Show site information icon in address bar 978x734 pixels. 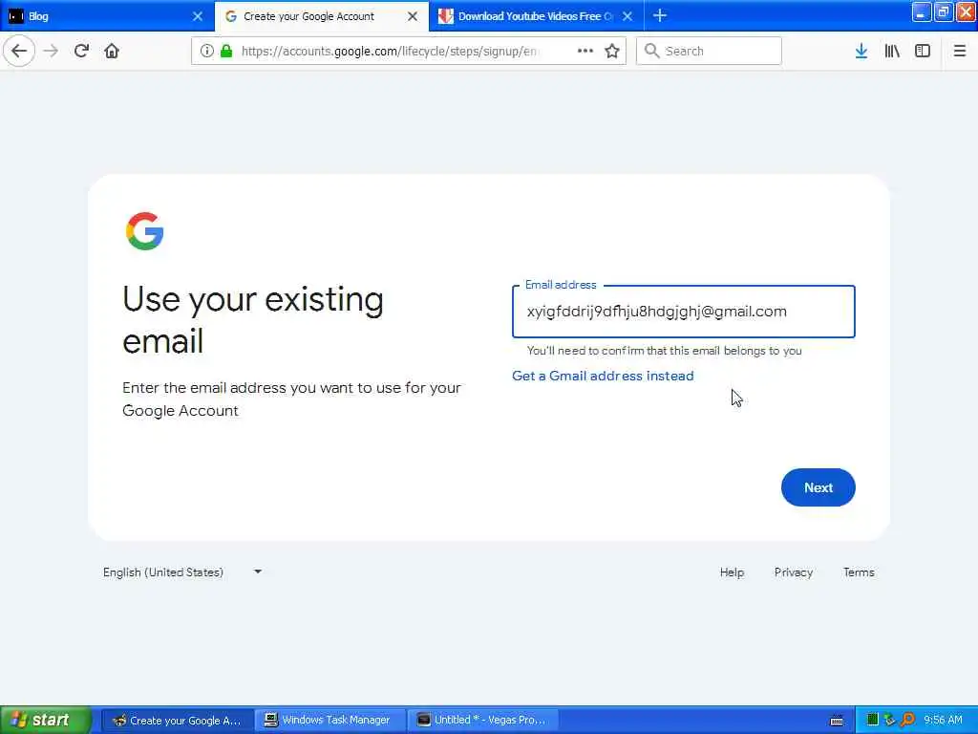click(x=206, y=51)
